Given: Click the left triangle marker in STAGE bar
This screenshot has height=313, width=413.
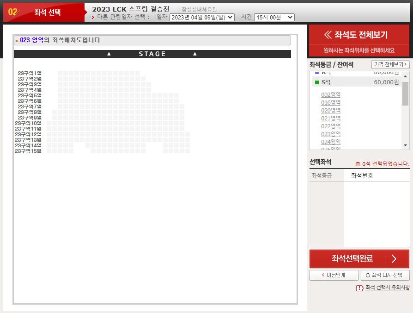Looking at the screenshot, I should [109, 54].
